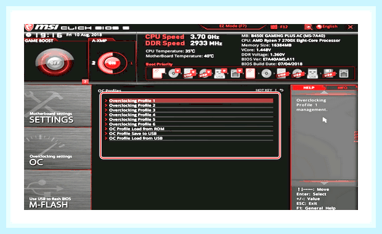The image size is (382, 234).
Task: Select the unbadged USB key boot device
Action: 312,73
